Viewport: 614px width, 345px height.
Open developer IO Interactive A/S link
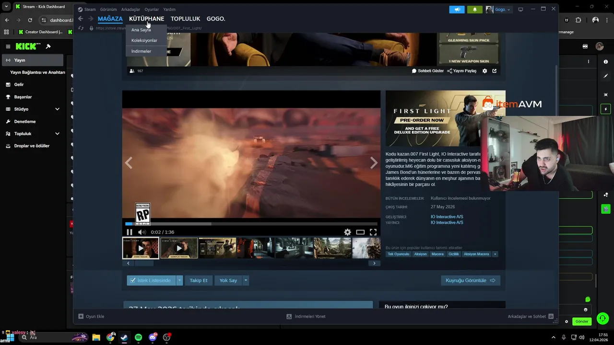tap(447, 217)
